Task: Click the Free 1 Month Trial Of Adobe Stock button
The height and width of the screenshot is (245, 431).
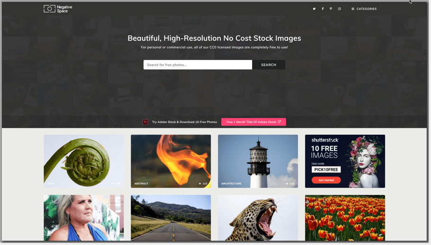Action: pos(253,122)
